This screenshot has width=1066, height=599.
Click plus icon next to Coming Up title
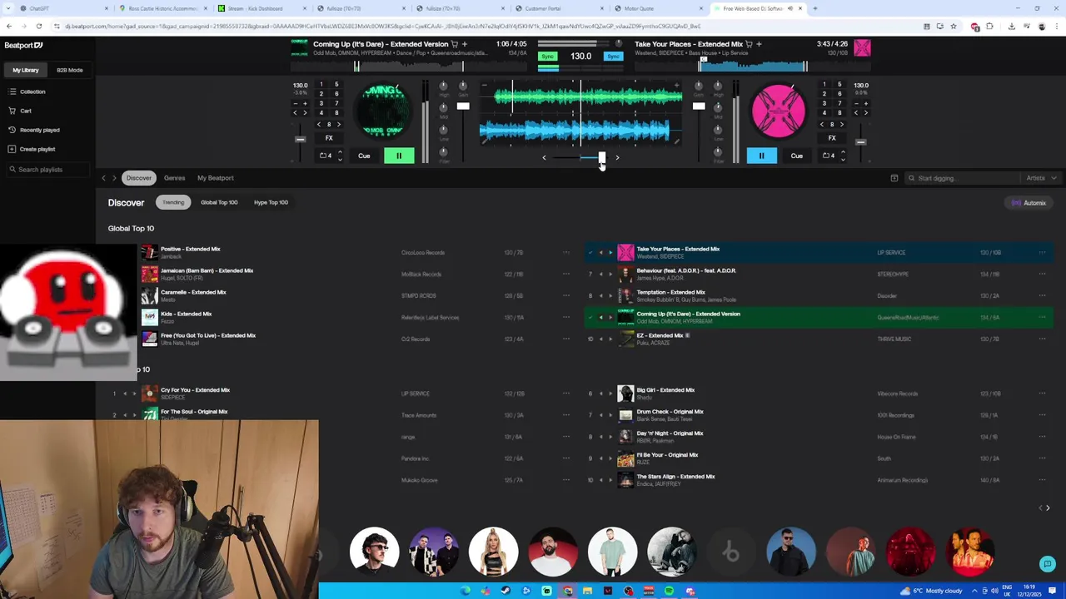[x=465, y=44]
